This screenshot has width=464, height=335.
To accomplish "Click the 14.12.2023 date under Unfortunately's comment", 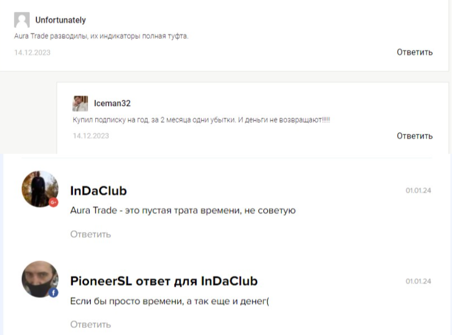I will [x=31, y=52].
